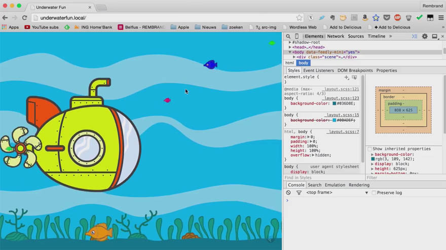Click computed rgb(3, 109, 142) swatch
This screenshot has height=250, width=446.
click(x=373, y=159)
